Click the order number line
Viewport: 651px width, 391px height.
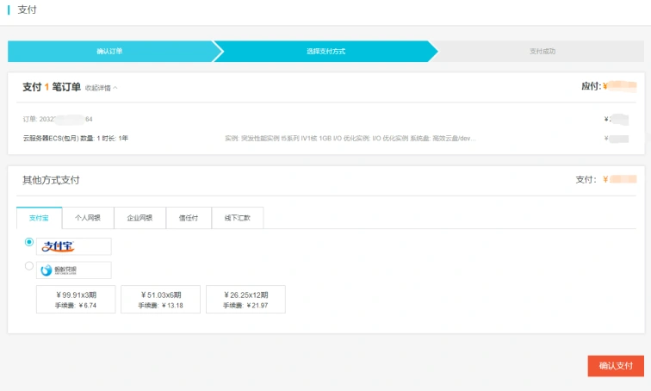pyautogui.click(x=58, y=119)
